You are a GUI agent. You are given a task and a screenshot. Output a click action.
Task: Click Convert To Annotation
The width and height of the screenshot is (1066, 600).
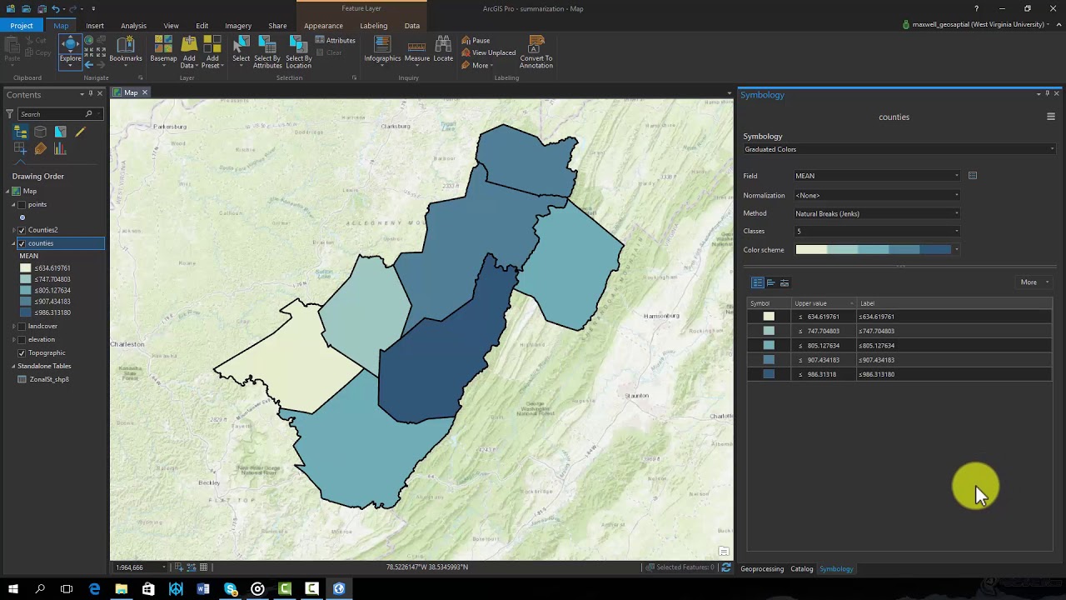(536, 52)
